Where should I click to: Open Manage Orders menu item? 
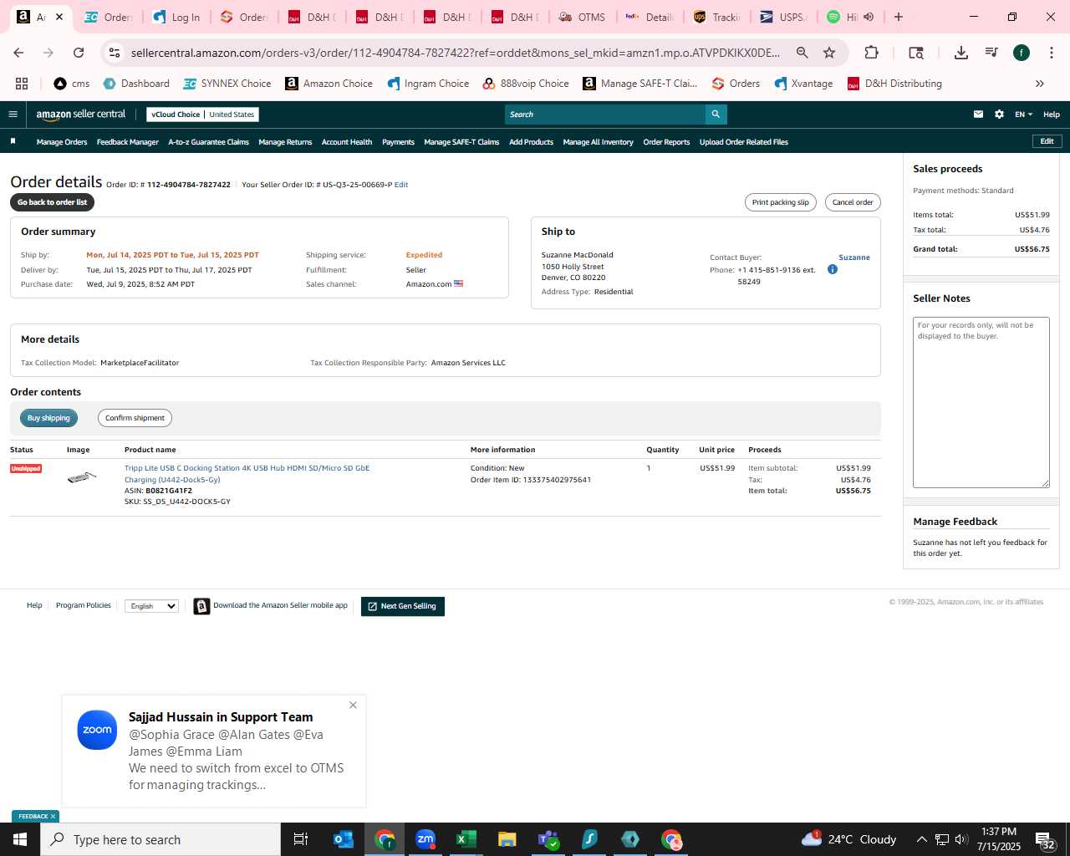(62, 142)
